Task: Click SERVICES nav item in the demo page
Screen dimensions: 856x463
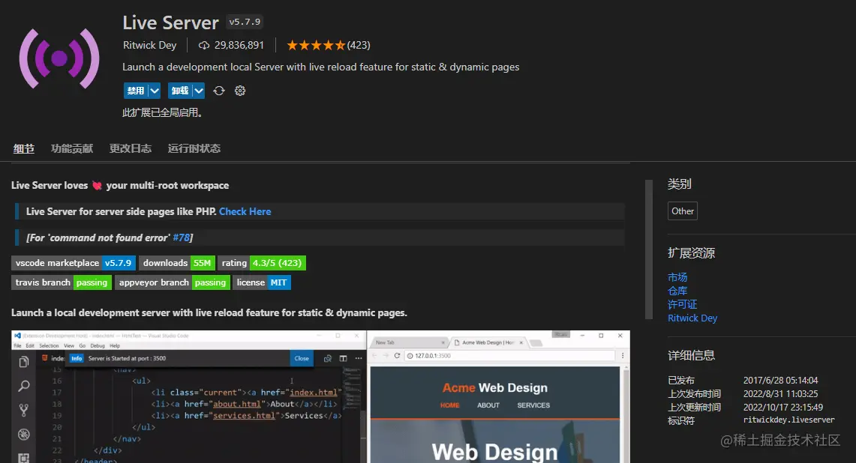Action: (x=533, y=405)
